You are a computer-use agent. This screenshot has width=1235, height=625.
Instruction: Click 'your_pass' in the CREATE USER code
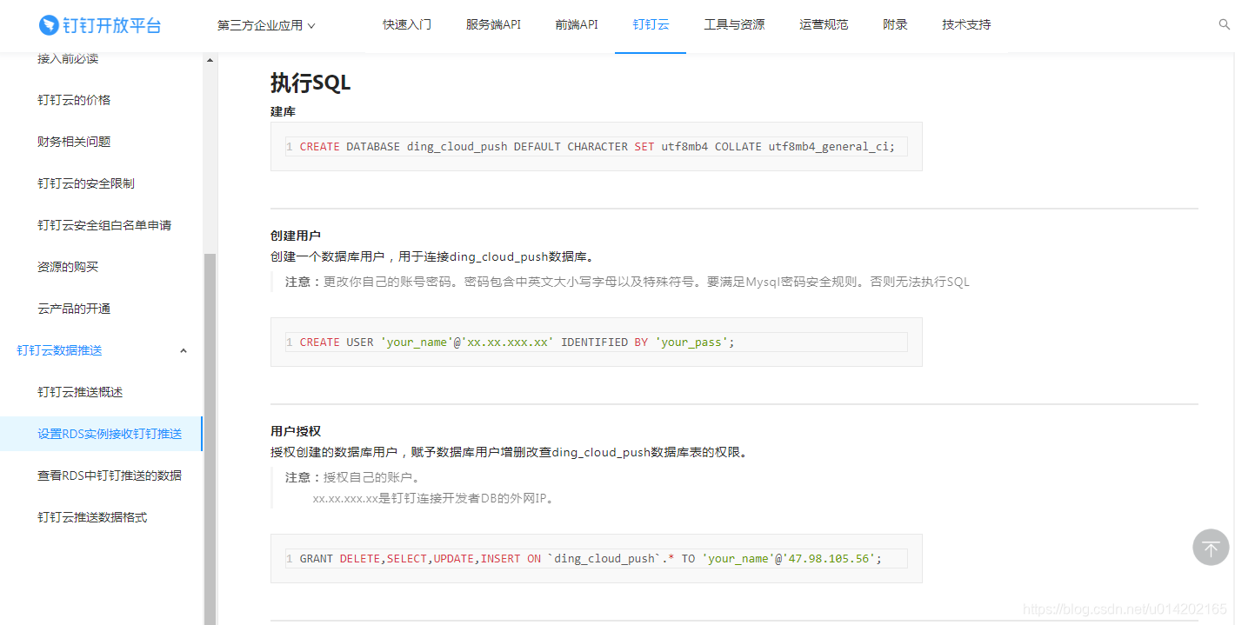[x=691, y=342]
